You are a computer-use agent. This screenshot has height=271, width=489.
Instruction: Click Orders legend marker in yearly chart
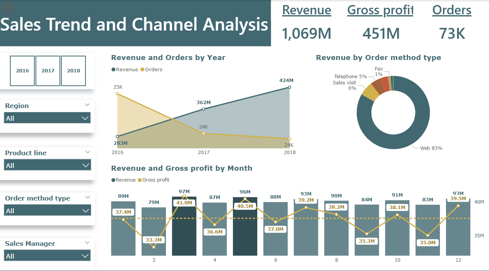[x=142, y=70]
